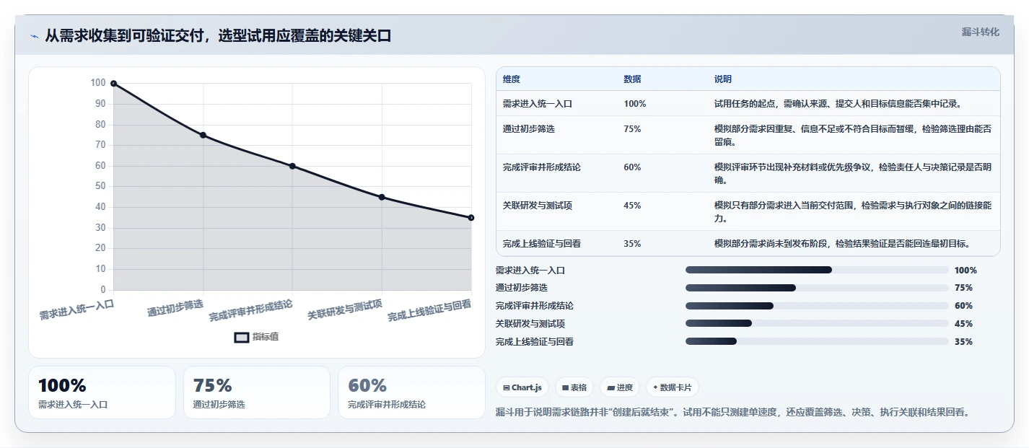Click the 需求进入统一入口 progress bar
The width and height of the screenshot is (1029, 448).
[817, 270]
